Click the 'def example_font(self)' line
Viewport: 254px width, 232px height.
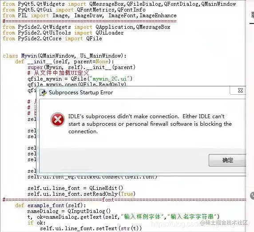click(x=51, y=205)
